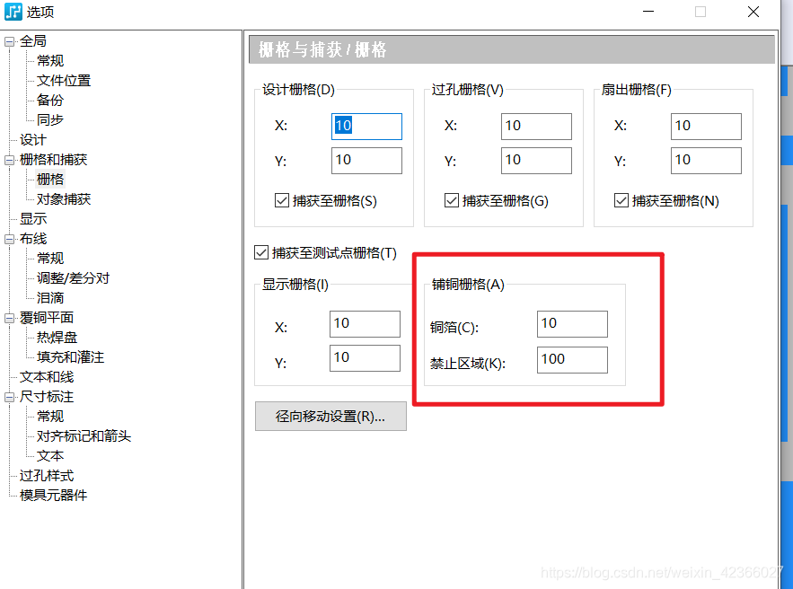The height and width of the screenshot is (589, 793).
Task: Close the 选项 dialog window
Action: pos(753,12)
